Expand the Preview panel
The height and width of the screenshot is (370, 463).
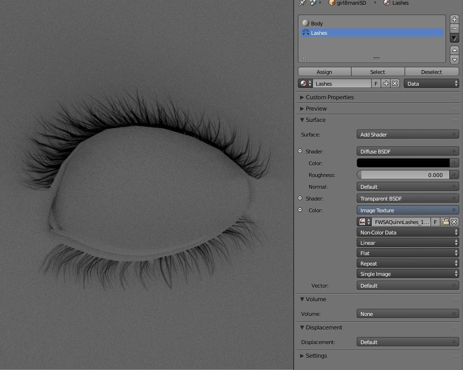pos(302,108)
